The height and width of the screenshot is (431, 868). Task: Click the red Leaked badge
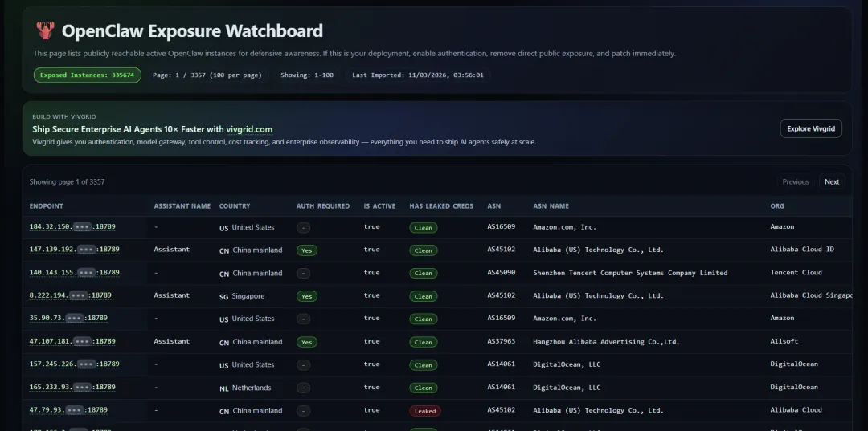coord(424,411)
